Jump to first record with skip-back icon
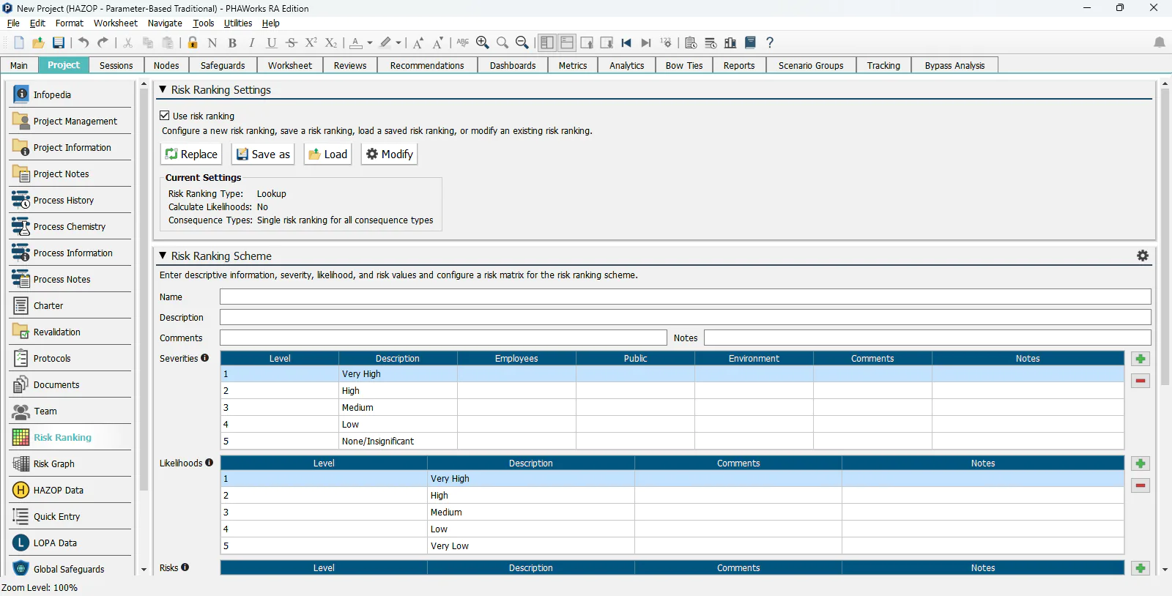The height and width of the screenshot is (596, 1172). (626, 42)
